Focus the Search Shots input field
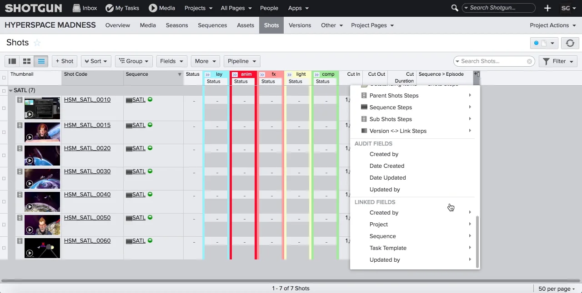Viewport: 582px width, 293px height. 493,61
